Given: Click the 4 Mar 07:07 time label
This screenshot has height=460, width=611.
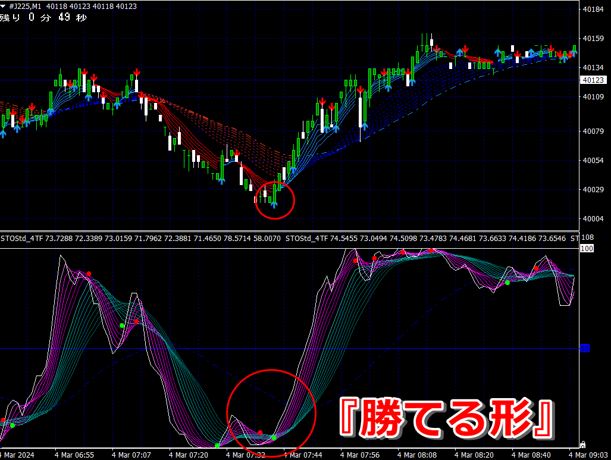Looking at the screenshot, I should pos(131,455).
